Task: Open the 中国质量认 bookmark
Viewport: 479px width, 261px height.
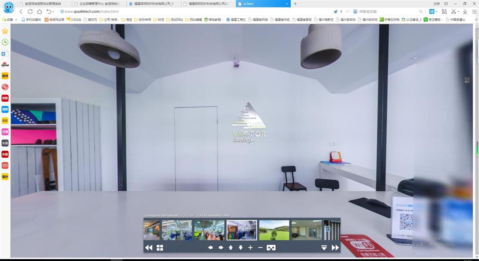Action: [455, 20]
